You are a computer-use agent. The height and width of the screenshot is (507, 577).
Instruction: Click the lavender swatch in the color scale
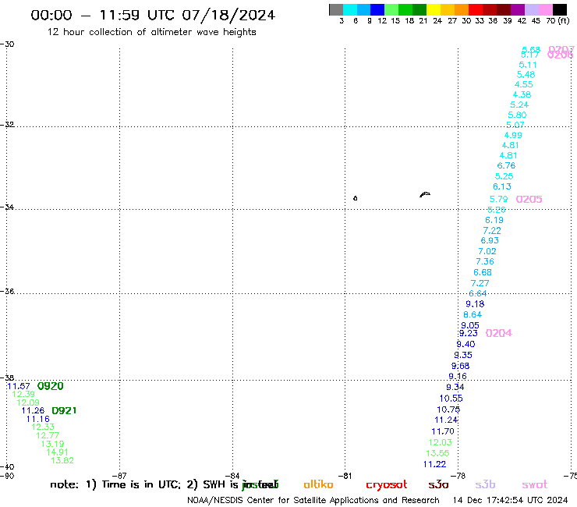click(531, 9)
